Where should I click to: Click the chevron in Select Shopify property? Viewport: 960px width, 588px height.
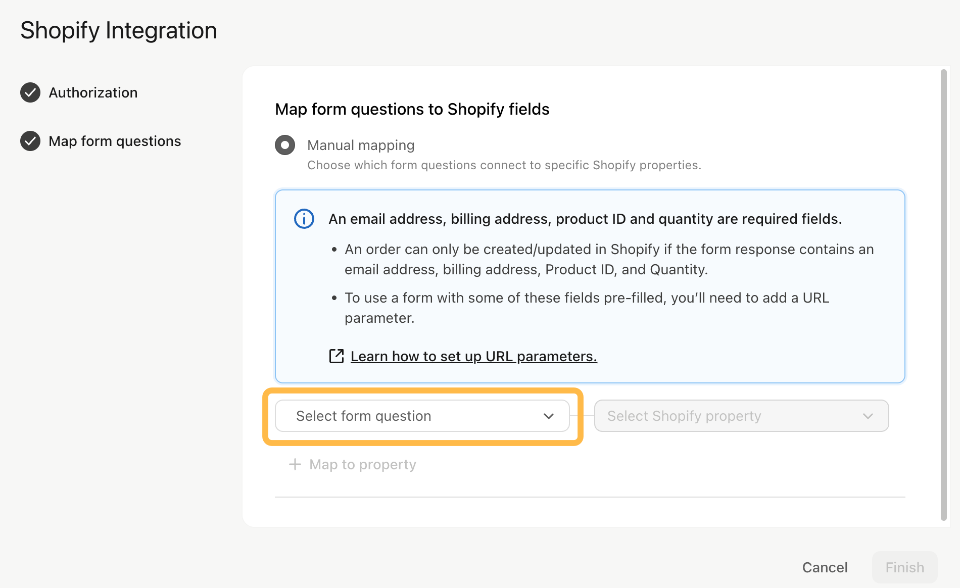868,416
